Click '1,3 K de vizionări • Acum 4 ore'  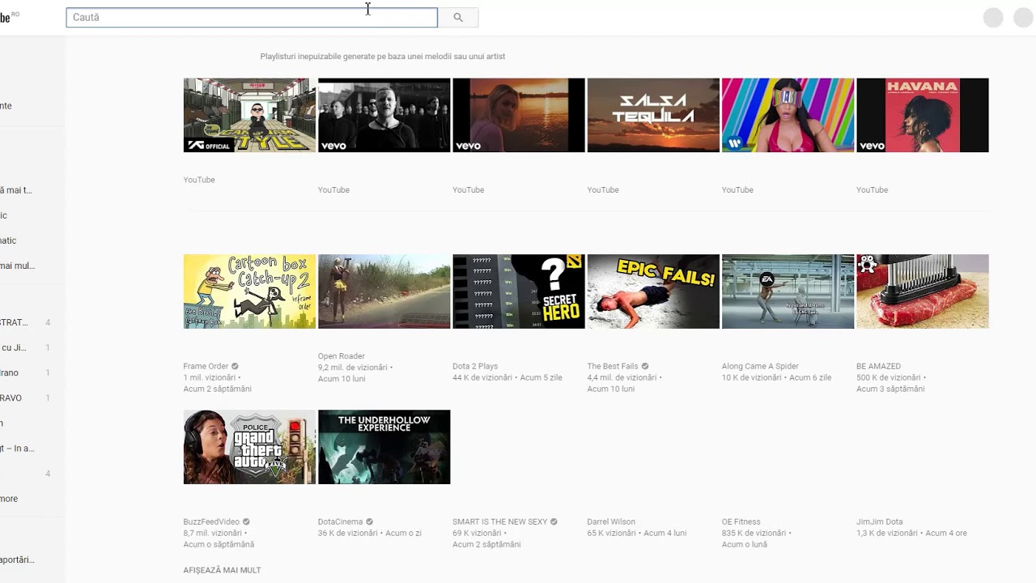912,533
